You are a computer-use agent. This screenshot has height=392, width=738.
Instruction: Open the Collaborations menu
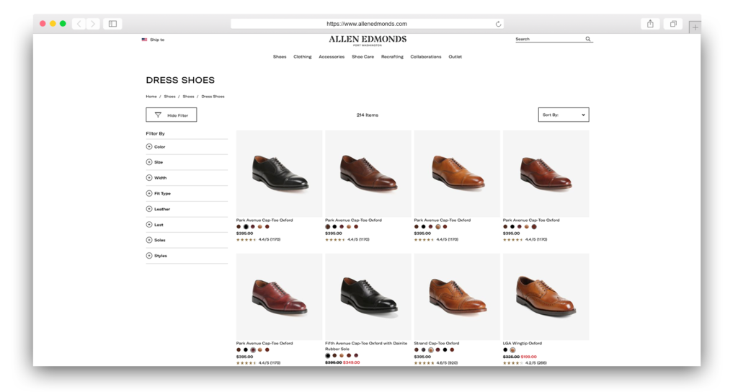pyautogui.click(x=425, y=57)
